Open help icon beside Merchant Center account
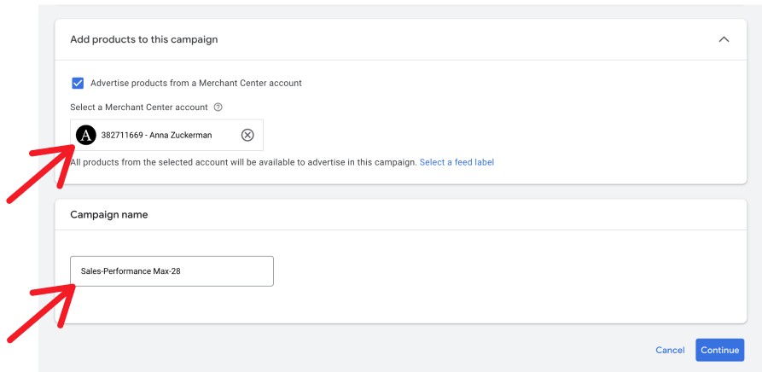762x372 pixels. point(218,108)
